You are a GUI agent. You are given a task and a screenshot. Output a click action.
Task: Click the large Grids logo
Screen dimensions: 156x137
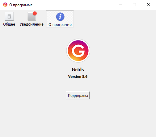[x=78, y=51]
